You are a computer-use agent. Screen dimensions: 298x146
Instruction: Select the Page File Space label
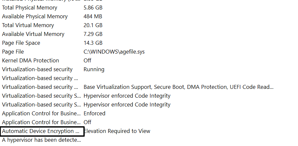(x=21, y=43)
